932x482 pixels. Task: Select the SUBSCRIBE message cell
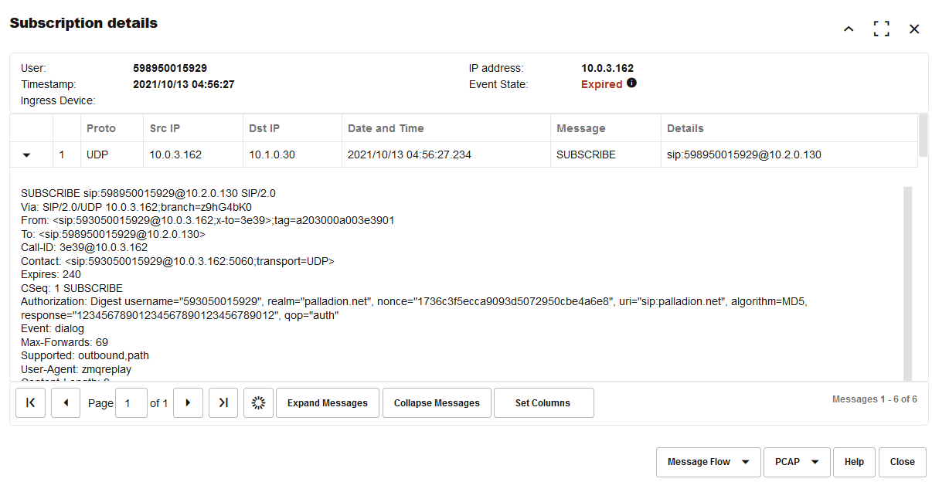coord(605,154)
